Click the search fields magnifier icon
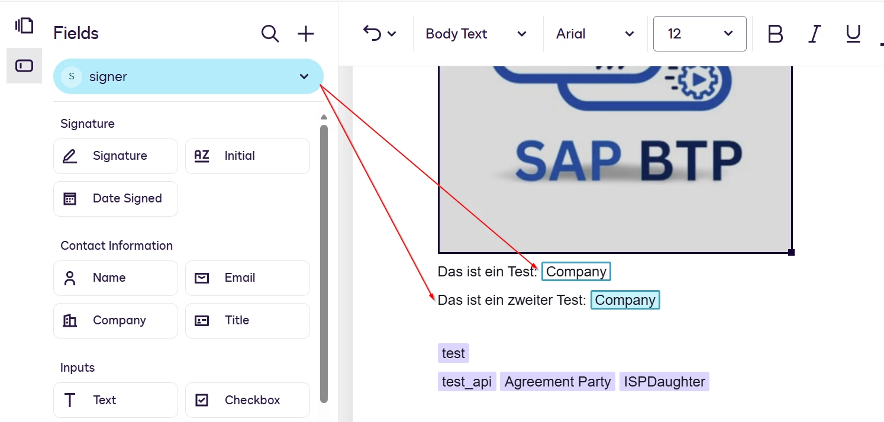The height and width of the screenshot is (422, 884). [x=270, y=34]
